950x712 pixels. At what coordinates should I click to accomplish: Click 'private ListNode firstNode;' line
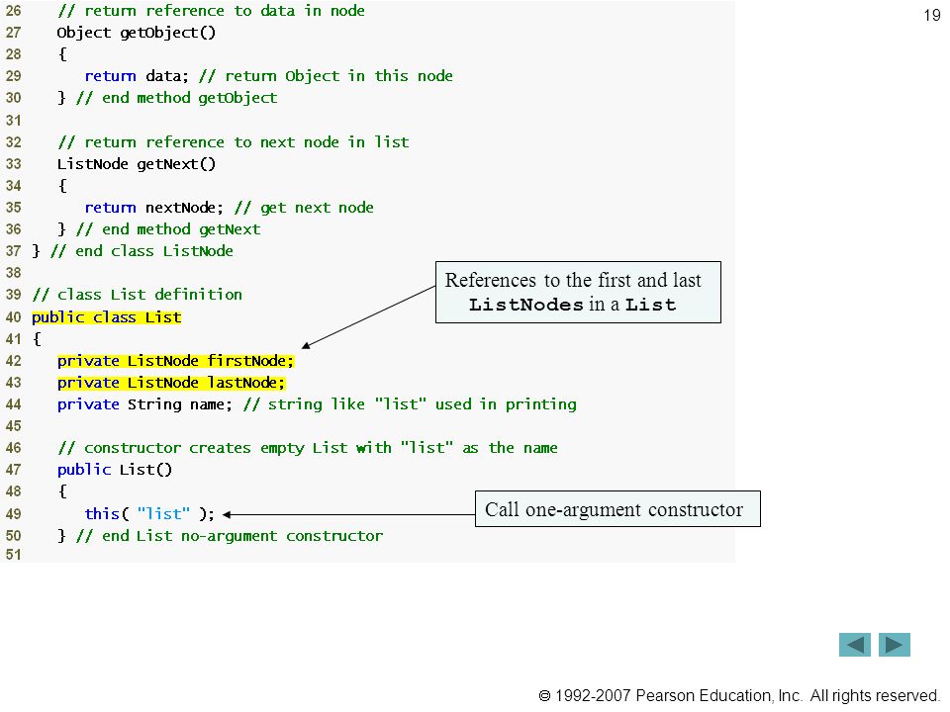[x=176, y=361]
